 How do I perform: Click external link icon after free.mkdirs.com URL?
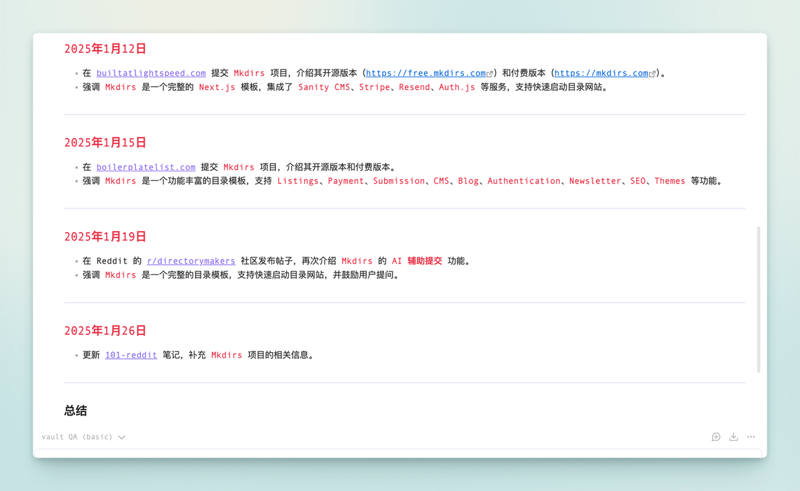point(490,74)
